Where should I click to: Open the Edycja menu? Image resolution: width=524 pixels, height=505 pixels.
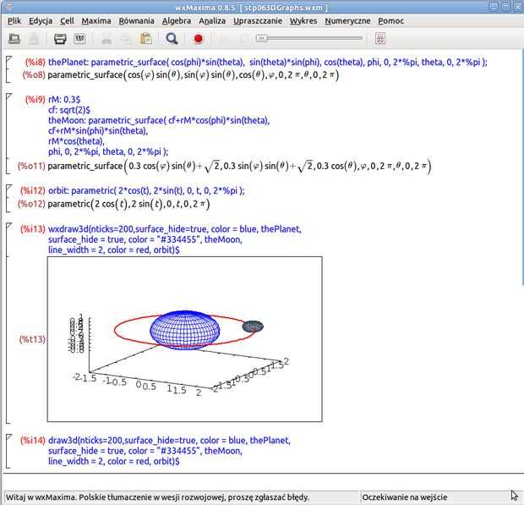pyautogui.click(x=41, y=21)
